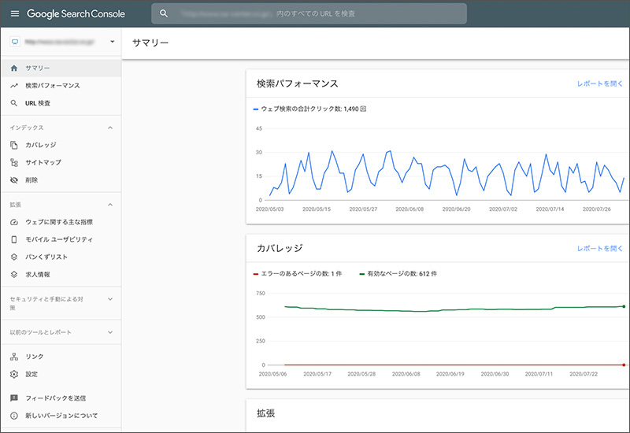Expand セキュリティと手動による対策 section
This screenshot has width=630, height=433.
110,299
